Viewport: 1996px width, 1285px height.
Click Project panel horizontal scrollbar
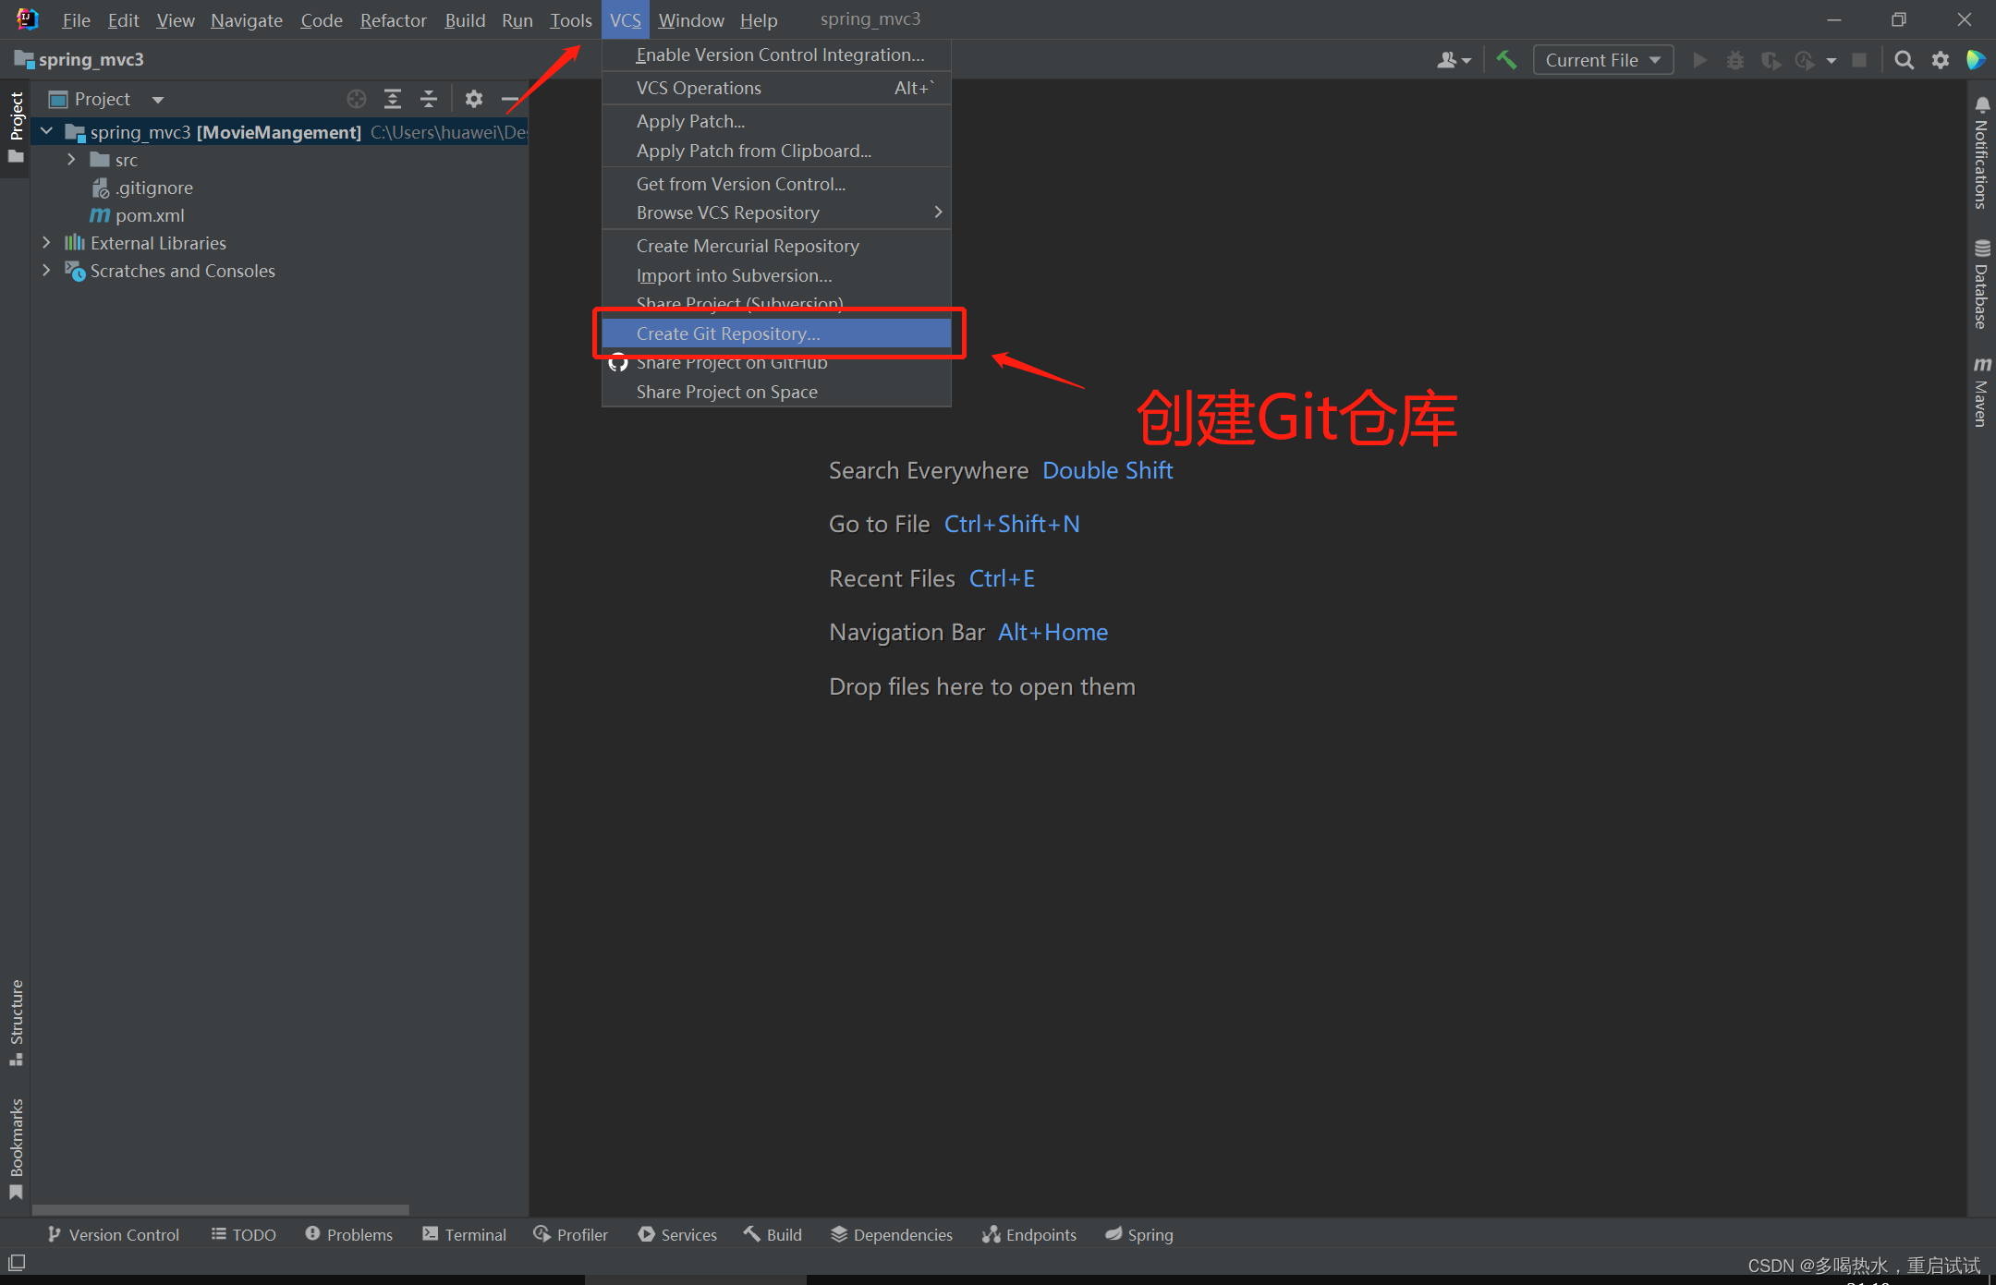[220, 1209]
